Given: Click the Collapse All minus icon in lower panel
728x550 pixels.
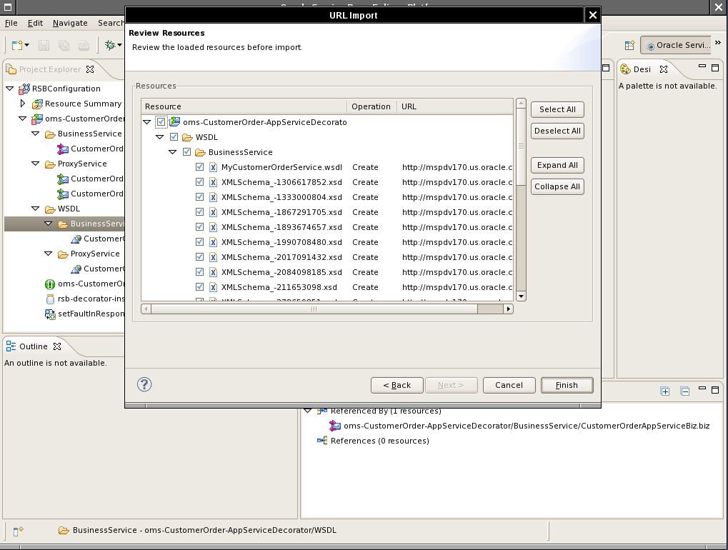Looking at the screenshot, I should tap(685, 391).
